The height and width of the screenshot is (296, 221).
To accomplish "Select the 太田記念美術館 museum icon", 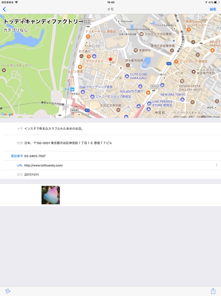I will 118,110.
